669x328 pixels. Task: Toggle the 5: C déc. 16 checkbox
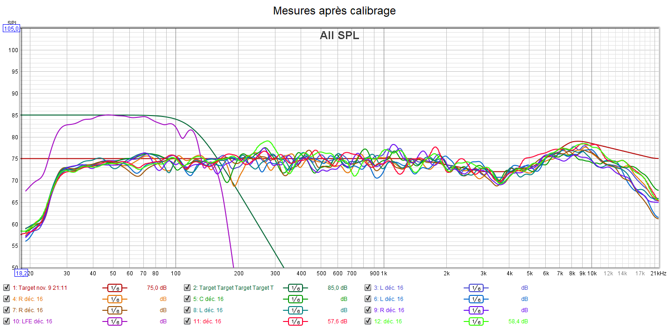187,299
